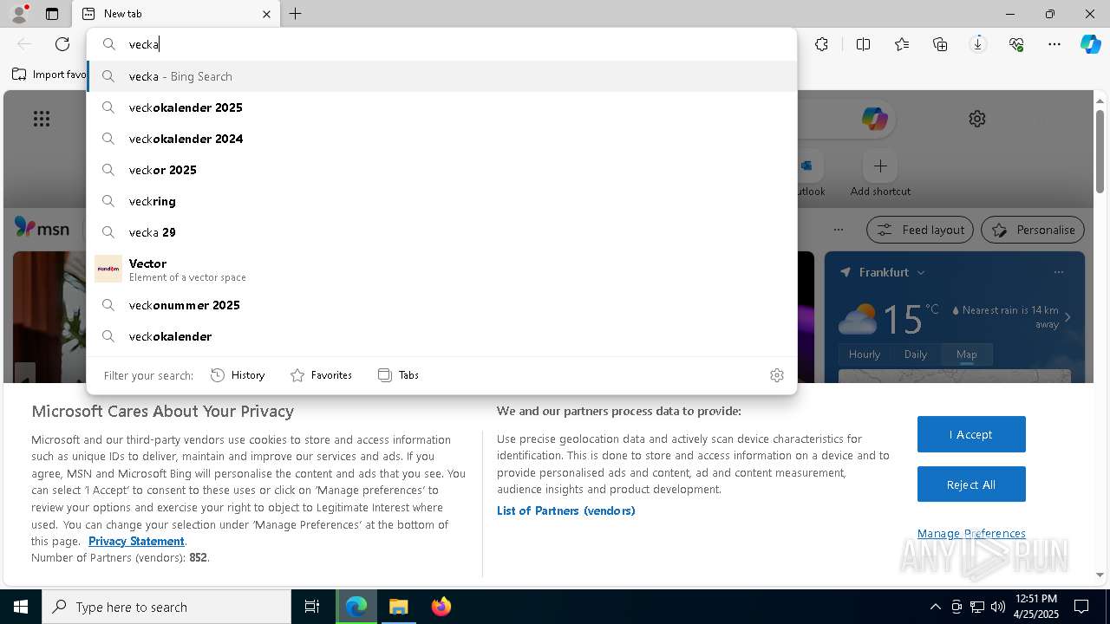Open the Copilot sidebar icon
The width and height of the screenshot is (1110, 624).
1090,44
